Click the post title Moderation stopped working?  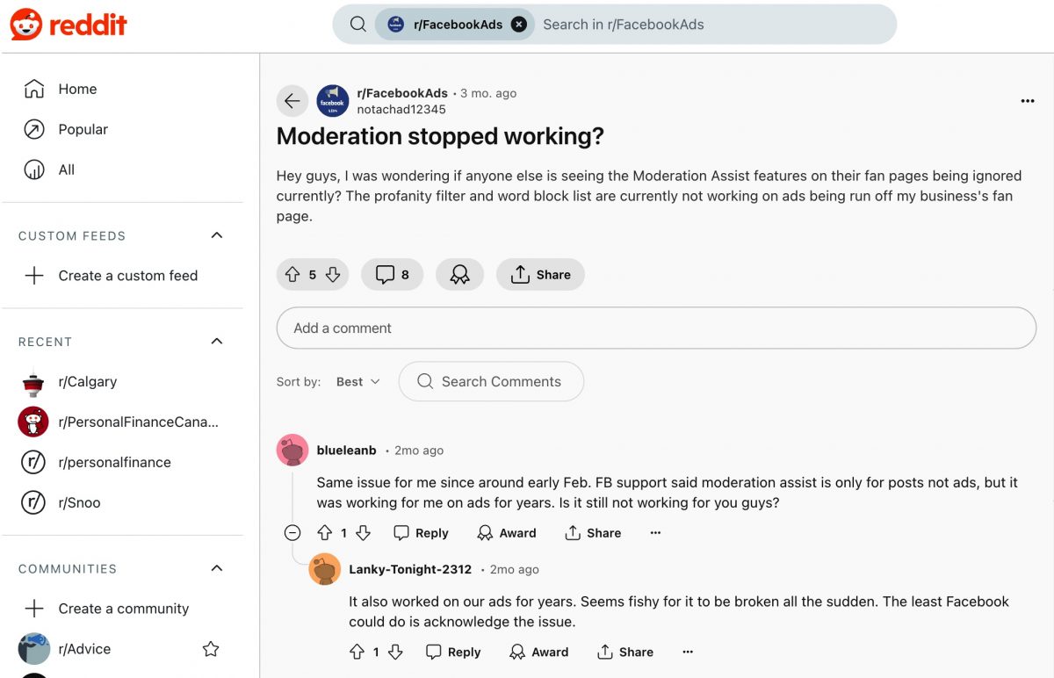pos(440,136)
